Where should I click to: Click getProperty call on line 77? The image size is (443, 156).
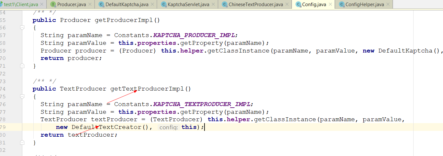201,112
